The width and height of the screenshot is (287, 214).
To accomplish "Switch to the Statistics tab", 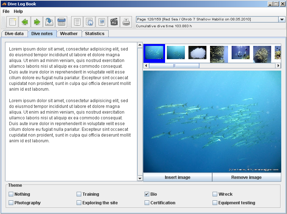I will click(95, 34).
